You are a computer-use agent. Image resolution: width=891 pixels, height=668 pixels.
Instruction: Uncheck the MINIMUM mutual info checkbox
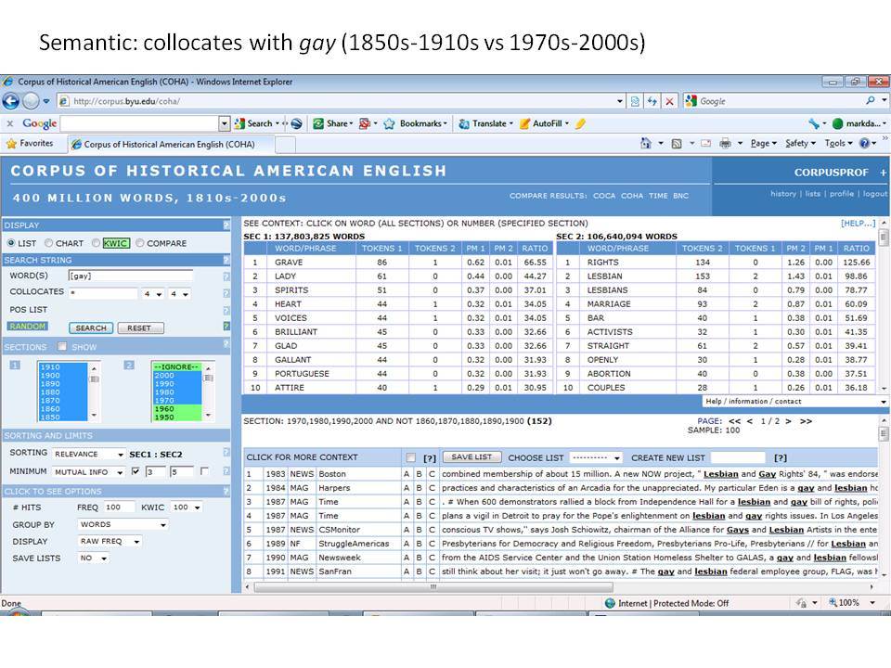pyautogui.click(x=136, y=471)
